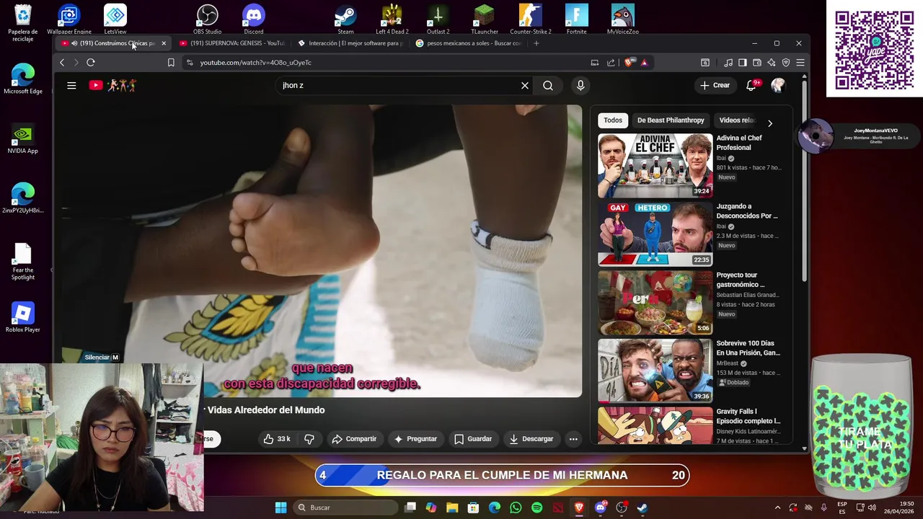Image resolution: width=923 pixels, height=519 pixels.
Task: Open a new browser tab
Action: tap(536, 43)
